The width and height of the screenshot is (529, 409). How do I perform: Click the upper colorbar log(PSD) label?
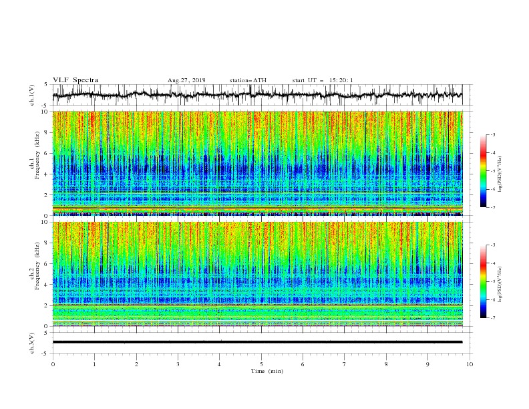[x=500, y=174]
